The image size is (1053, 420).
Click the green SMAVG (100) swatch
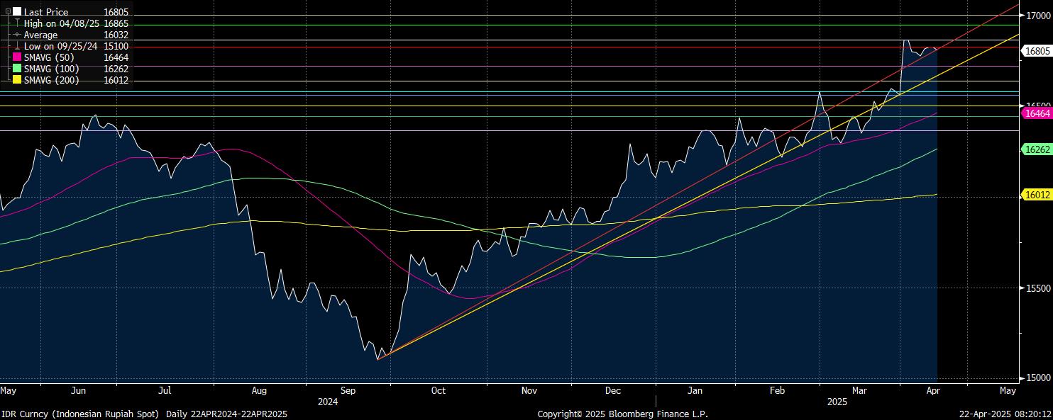17,69
